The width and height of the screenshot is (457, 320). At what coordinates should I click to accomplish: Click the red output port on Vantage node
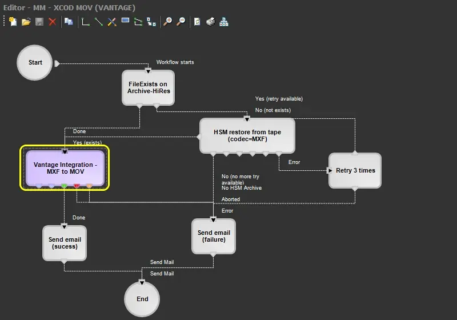tap(77, 186)
